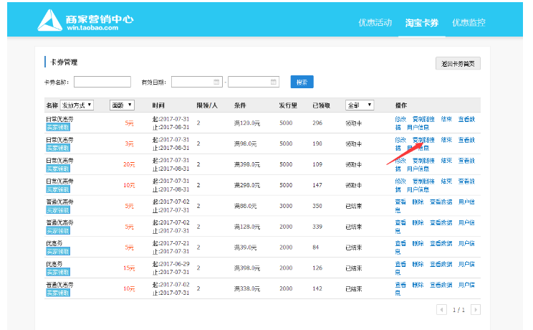
Task: Switch to the 优惠监控 tab
Action: click(x=469, y=22)
